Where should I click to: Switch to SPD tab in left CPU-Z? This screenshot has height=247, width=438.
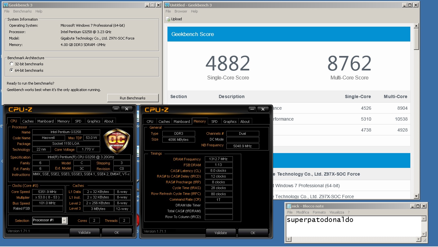pyautogui.click(x=78, y=121)
